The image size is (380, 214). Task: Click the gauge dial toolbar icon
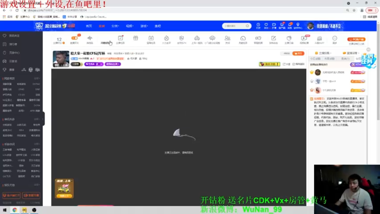click(243, 39)
